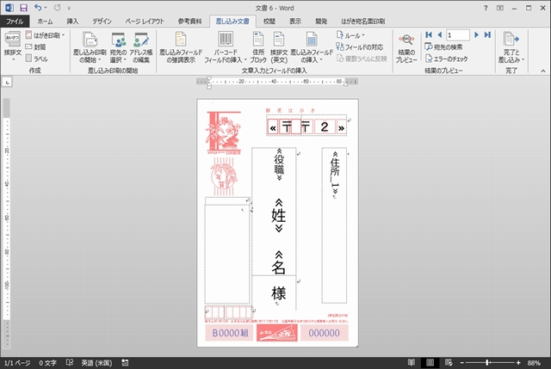Screen dimensions: 551x369
Task: Click macro recording icon in status bar
Action: (125, 363)
